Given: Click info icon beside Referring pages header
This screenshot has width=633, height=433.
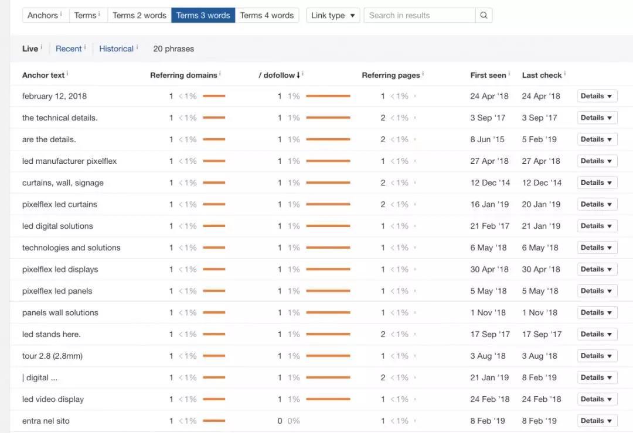Looking at the screenshot, I should (x=423, y=74).
